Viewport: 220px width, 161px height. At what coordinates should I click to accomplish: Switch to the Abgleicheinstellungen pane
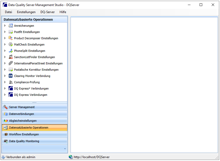point(35,121)
